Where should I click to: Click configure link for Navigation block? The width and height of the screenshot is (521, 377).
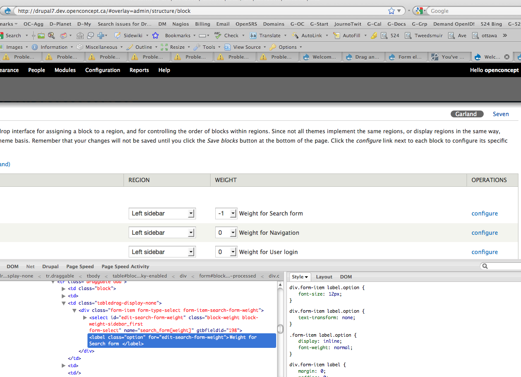485,233
